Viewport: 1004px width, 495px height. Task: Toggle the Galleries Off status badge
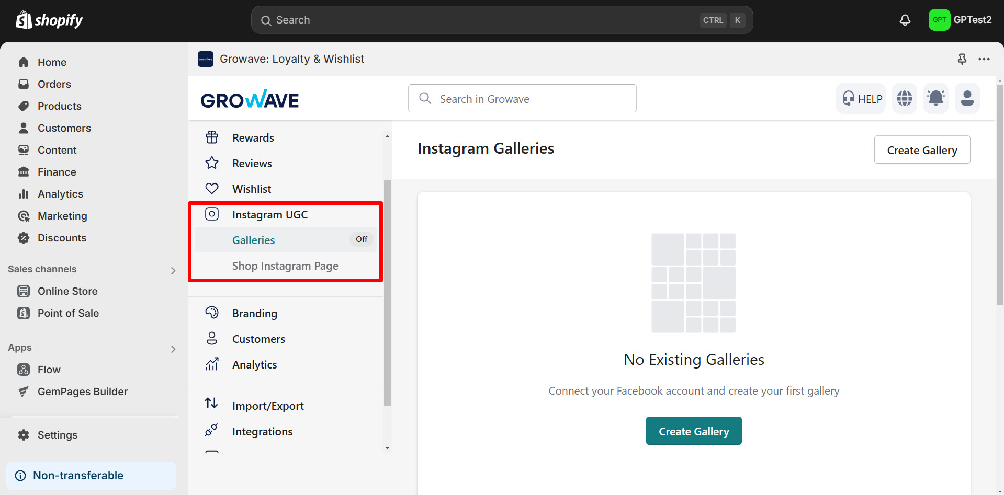361,239
